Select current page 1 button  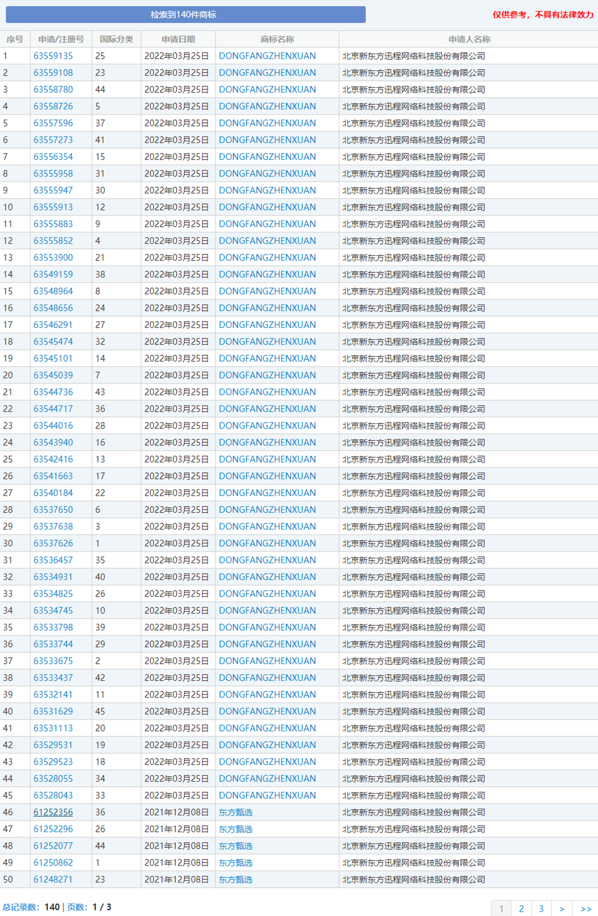[x=501, y=908]
